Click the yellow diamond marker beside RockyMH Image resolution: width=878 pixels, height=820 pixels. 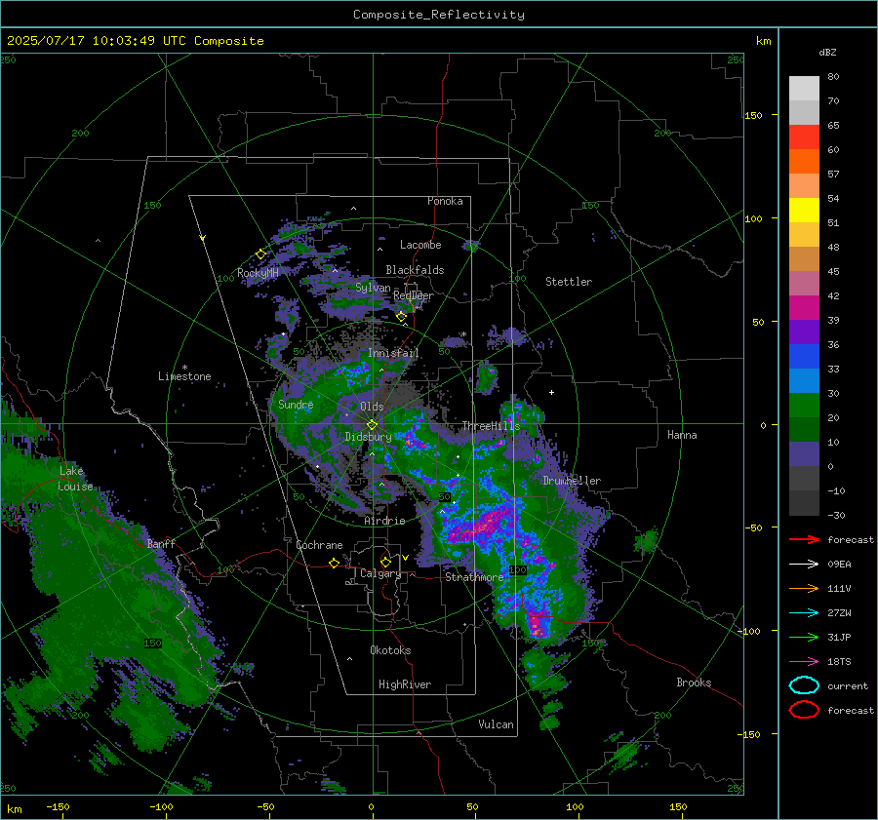(x=260, y=254)
